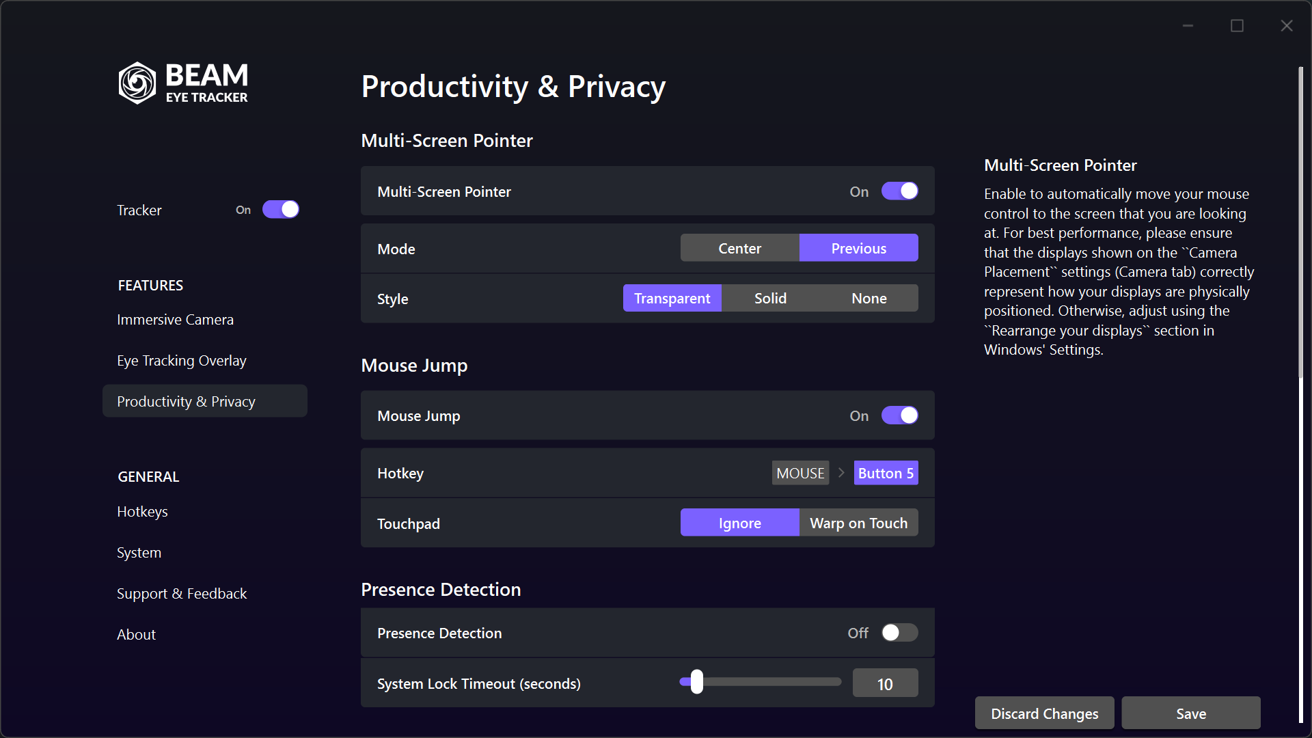Choose Transparent style

(x=672, y=299)
